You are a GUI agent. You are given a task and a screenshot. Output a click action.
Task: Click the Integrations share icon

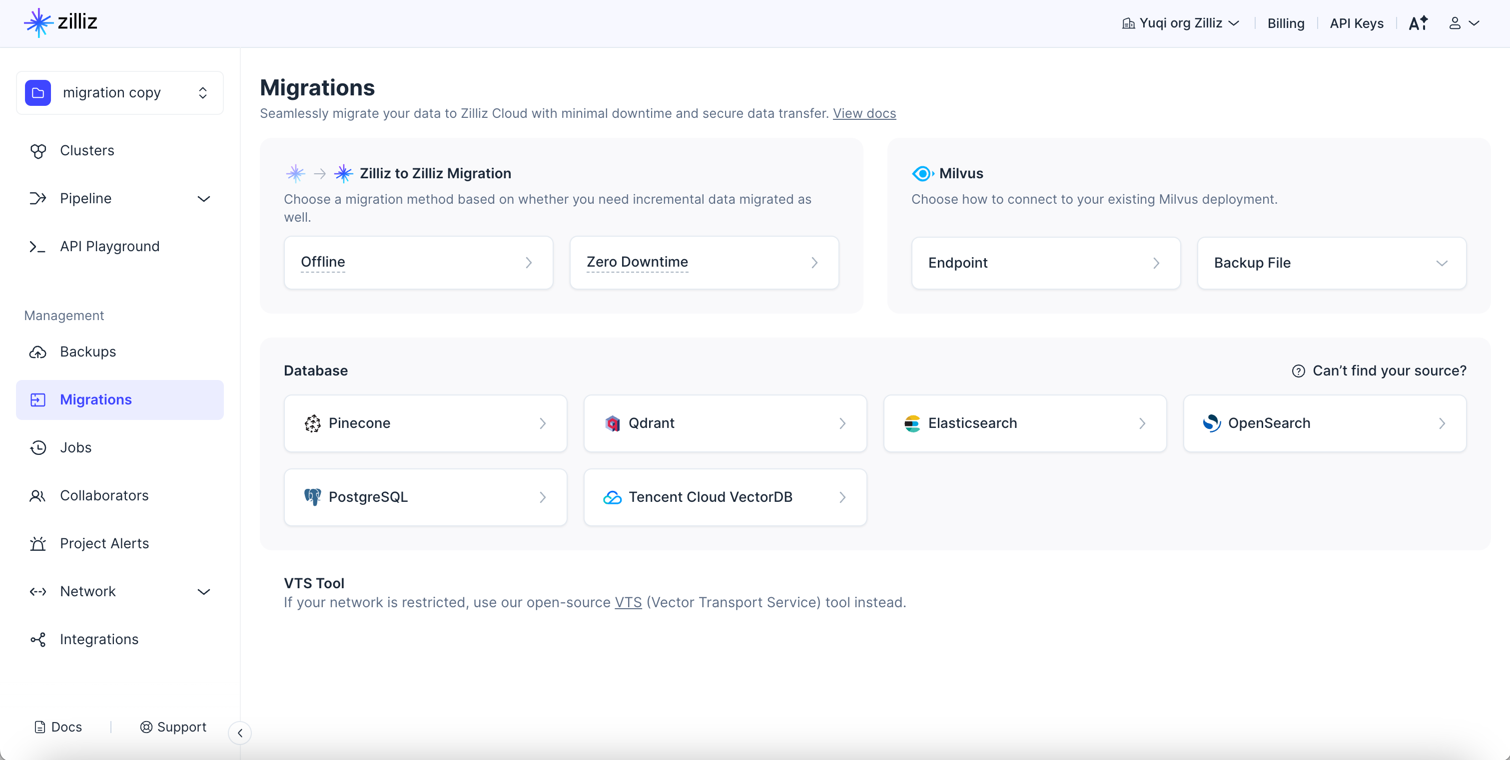coord(38,639)
